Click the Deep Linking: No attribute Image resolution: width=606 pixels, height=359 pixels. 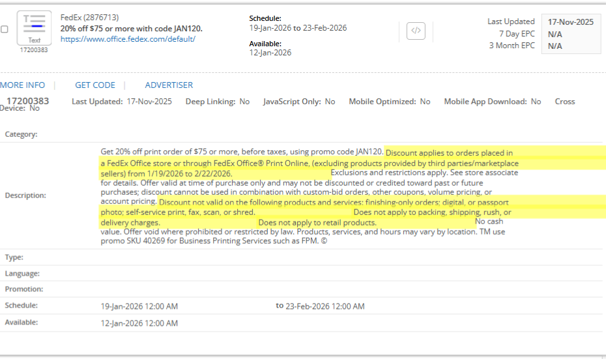[217, 102]
